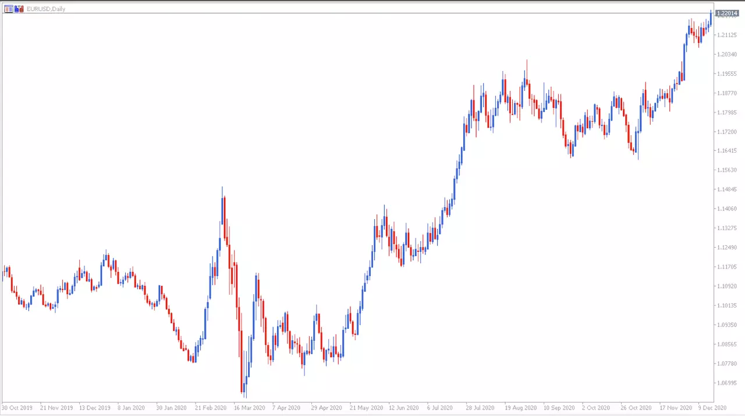Click the 6 Jul 2020 date label
The image size is (745, 416).
(440, 408)
